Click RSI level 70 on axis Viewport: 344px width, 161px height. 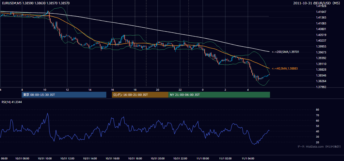point(317,115)
